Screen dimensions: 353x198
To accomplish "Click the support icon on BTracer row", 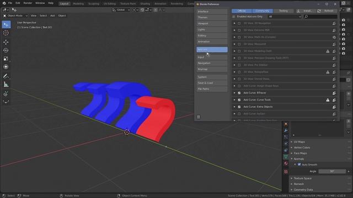I will [334, 93].
